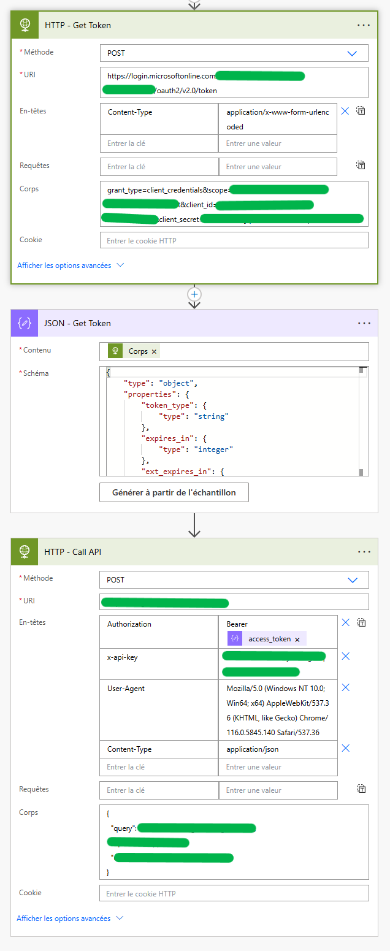Open the ellipsis menu of HTTP - Get Token
The image size is (390, 951).
click(x=364, y=25)
